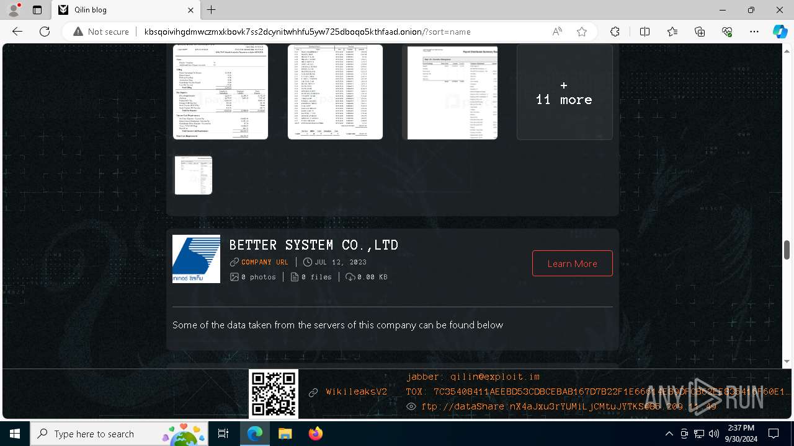
Task: Open the Copilot sidebar icon
Action: tap(780, 32)
